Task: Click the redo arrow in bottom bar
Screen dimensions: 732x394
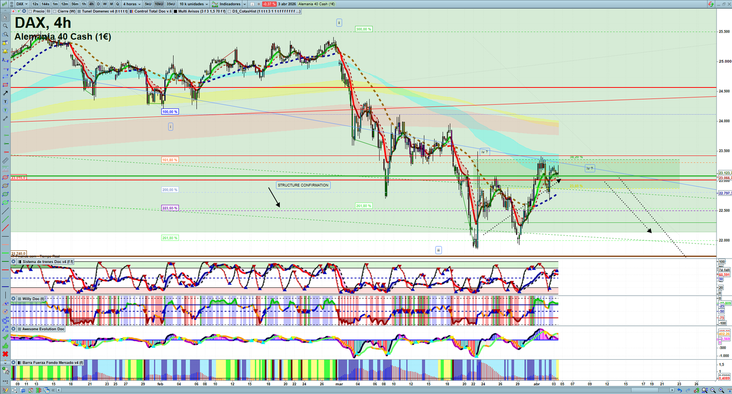Action: click(x=688, y=390)
